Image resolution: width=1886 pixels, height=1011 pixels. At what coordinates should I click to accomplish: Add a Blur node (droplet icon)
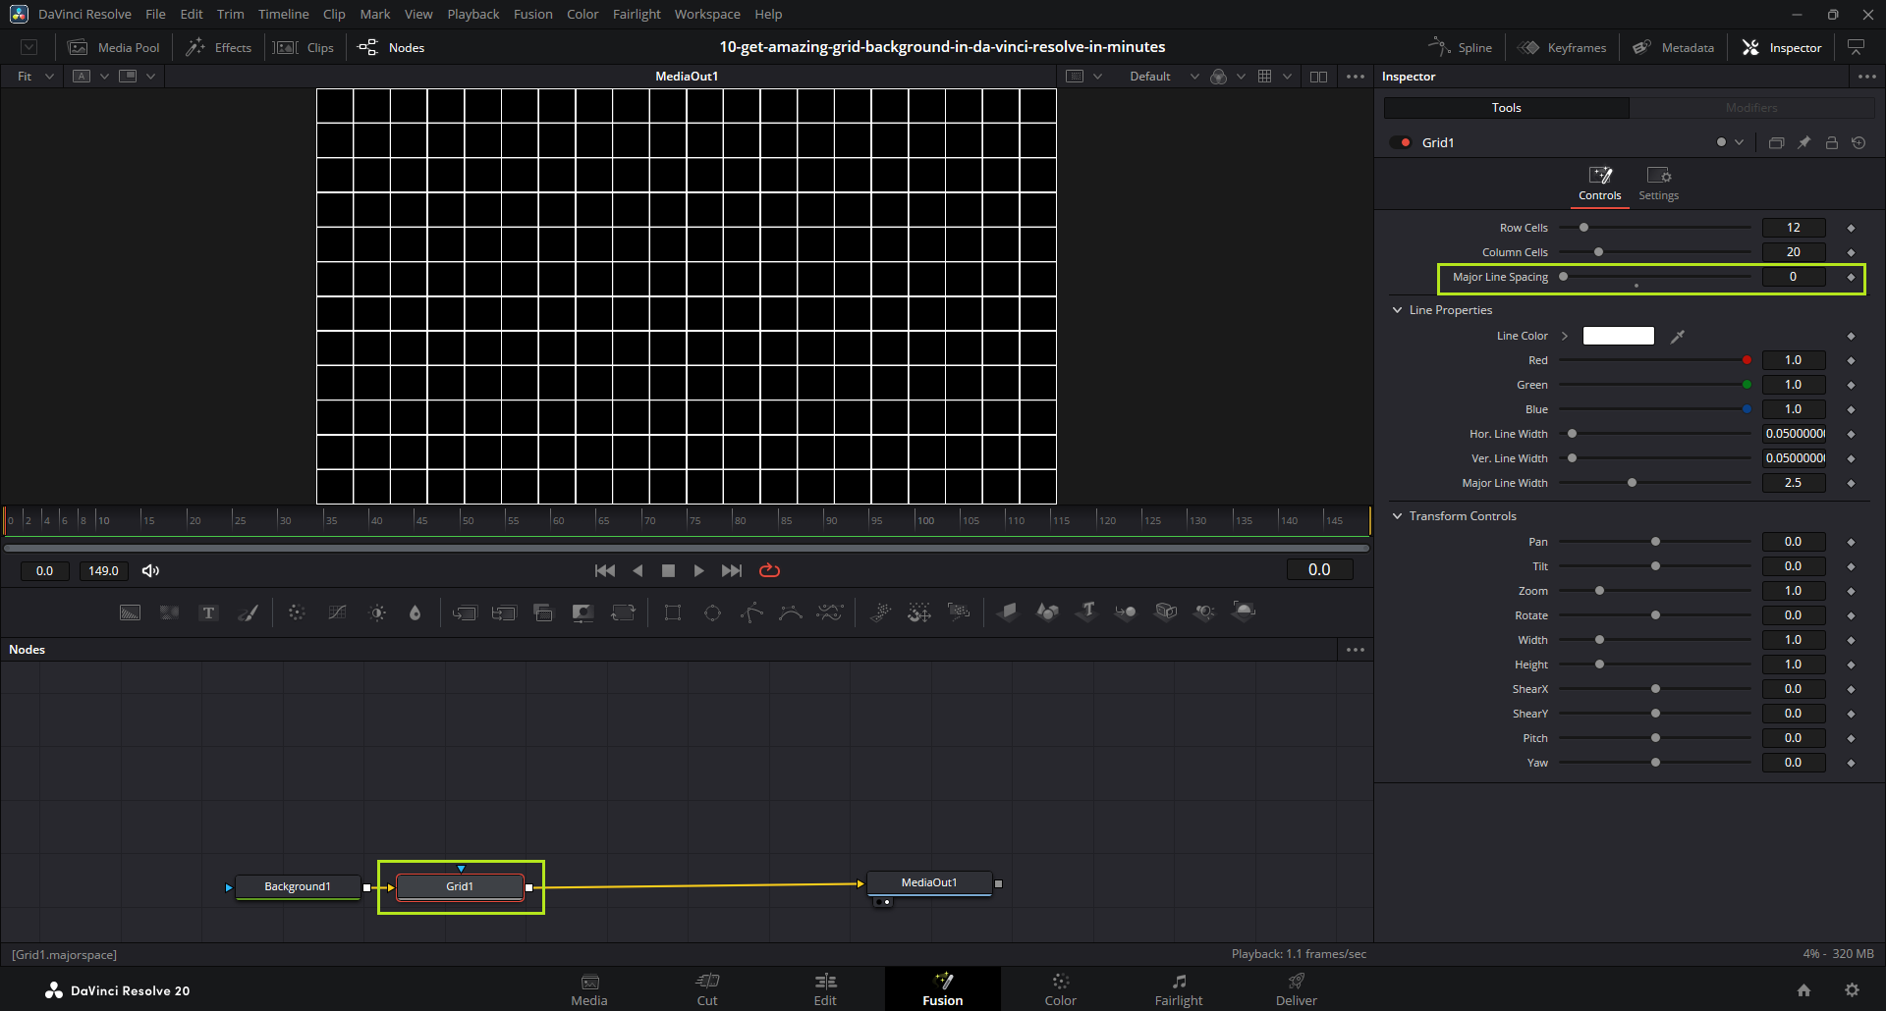[x=415, y=612]
